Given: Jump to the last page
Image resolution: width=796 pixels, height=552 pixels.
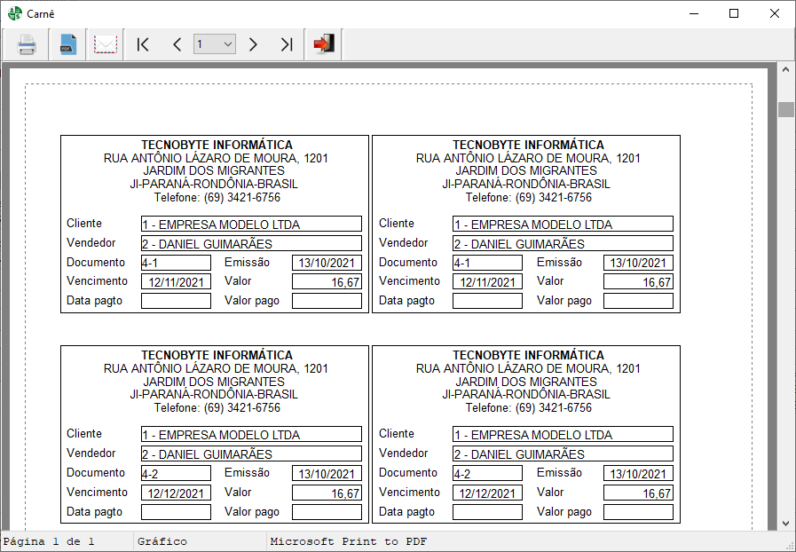Looking at the screenshot, I should point(286,44).
